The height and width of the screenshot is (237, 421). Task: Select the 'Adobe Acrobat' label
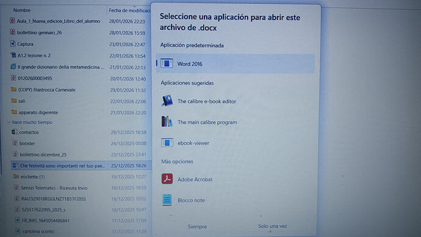pyautogui.click(x=195, y=179)
